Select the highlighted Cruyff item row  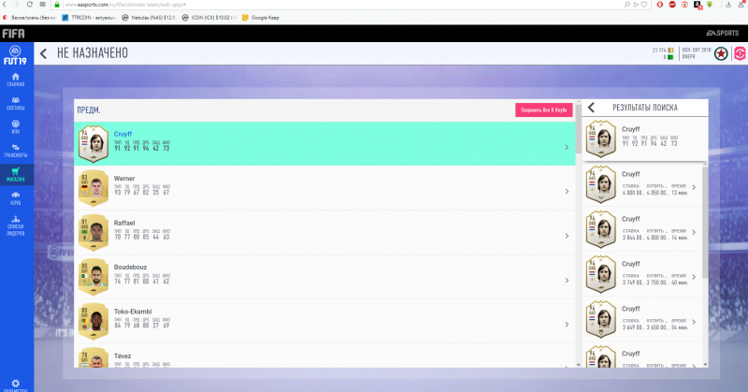(324, 143)
